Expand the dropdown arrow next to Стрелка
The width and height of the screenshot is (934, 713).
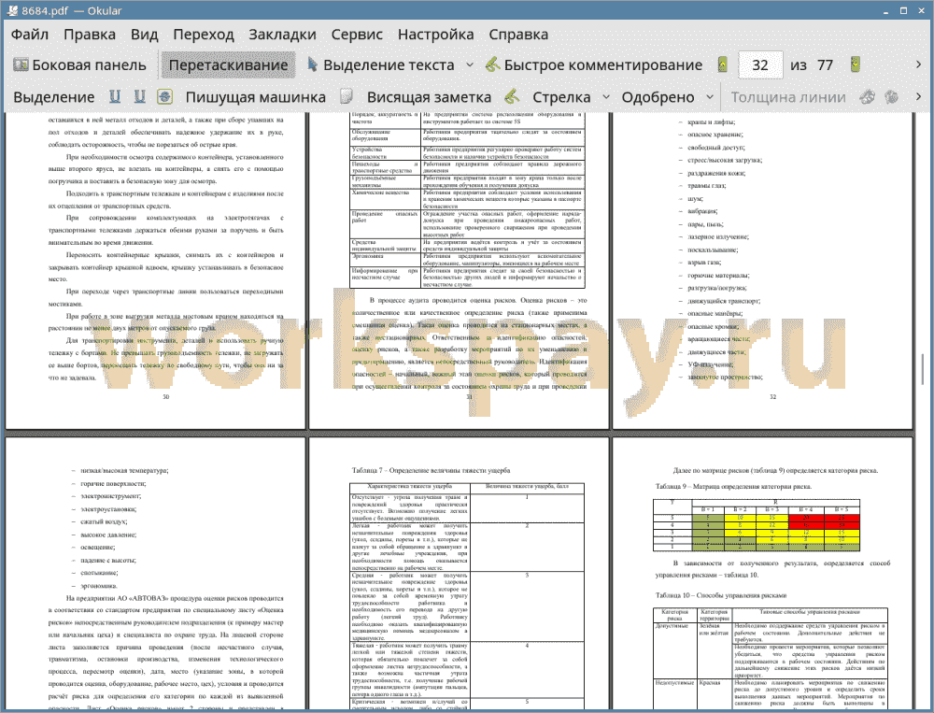(606, 97)
